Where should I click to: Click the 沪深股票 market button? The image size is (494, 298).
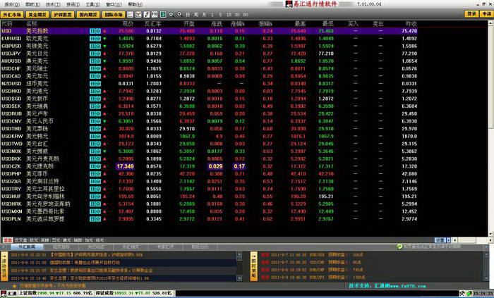point(63,15)
